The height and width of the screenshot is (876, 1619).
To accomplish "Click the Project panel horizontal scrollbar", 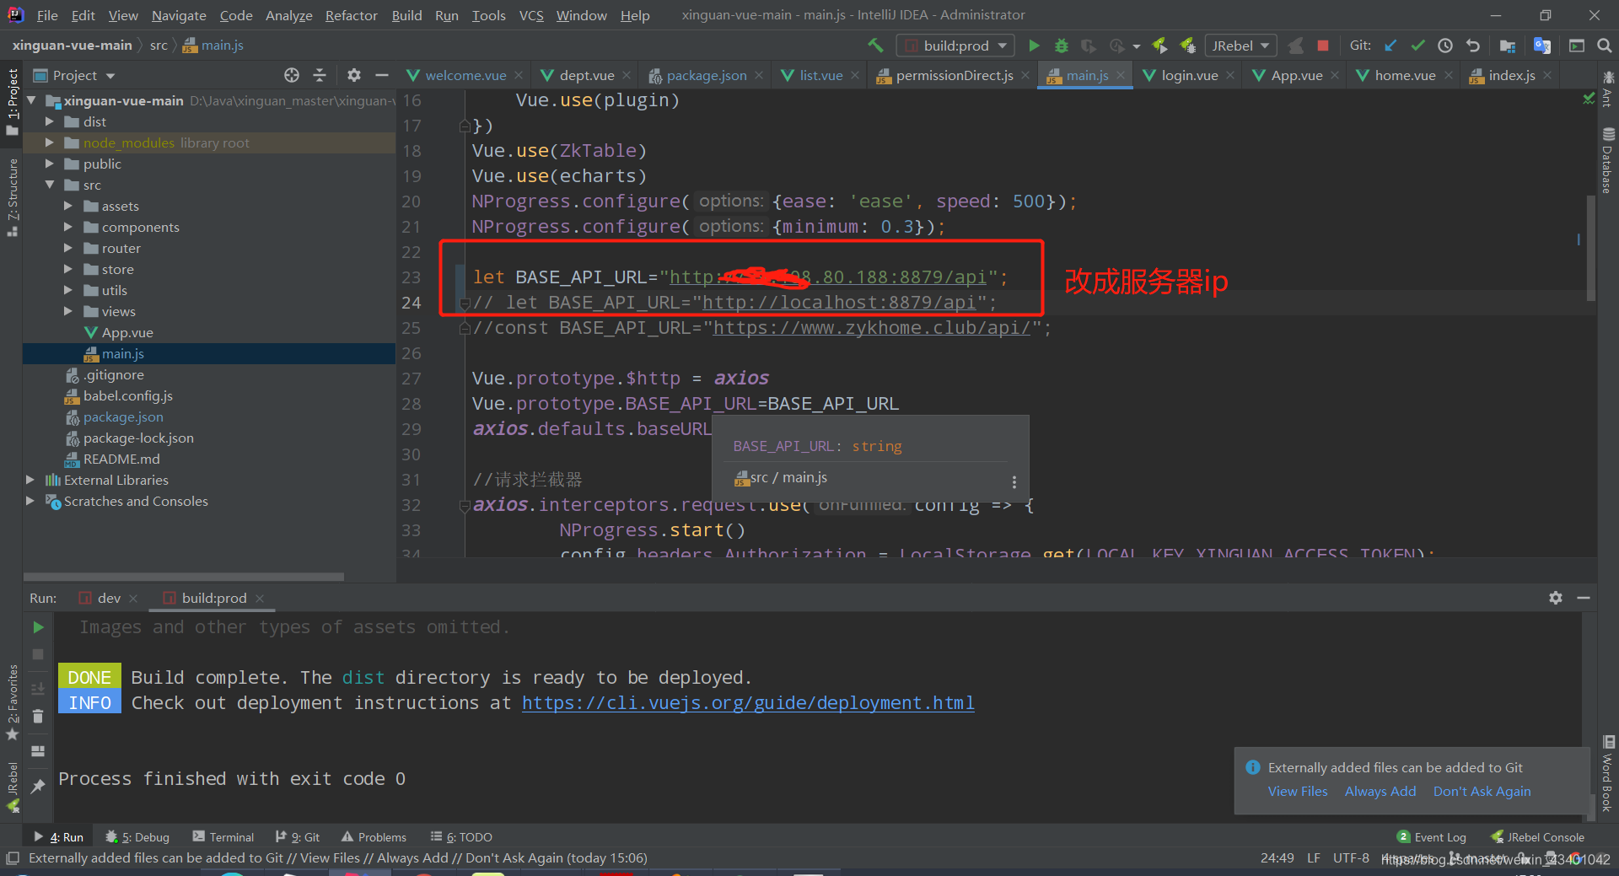I will tap(184, 577).
